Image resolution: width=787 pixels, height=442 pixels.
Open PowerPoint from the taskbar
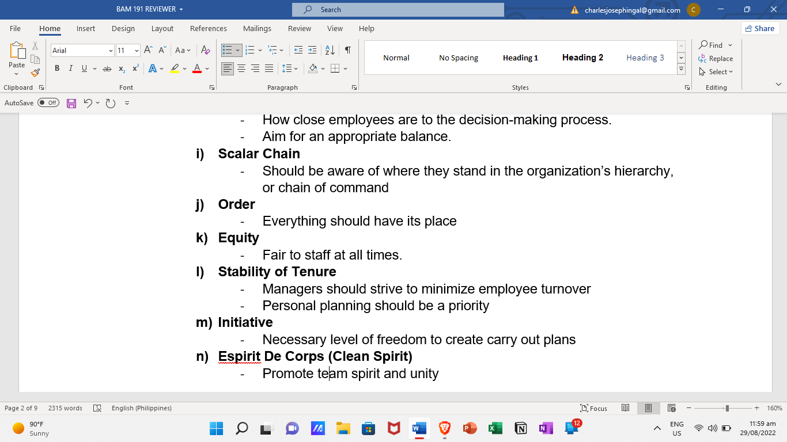click(470, 428)
